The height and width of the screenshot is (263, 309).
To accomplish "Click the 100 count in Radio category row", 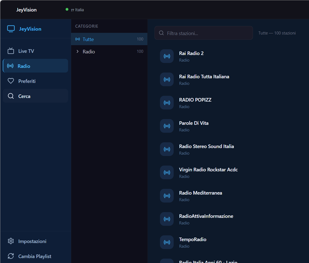I will pos(140,51).
